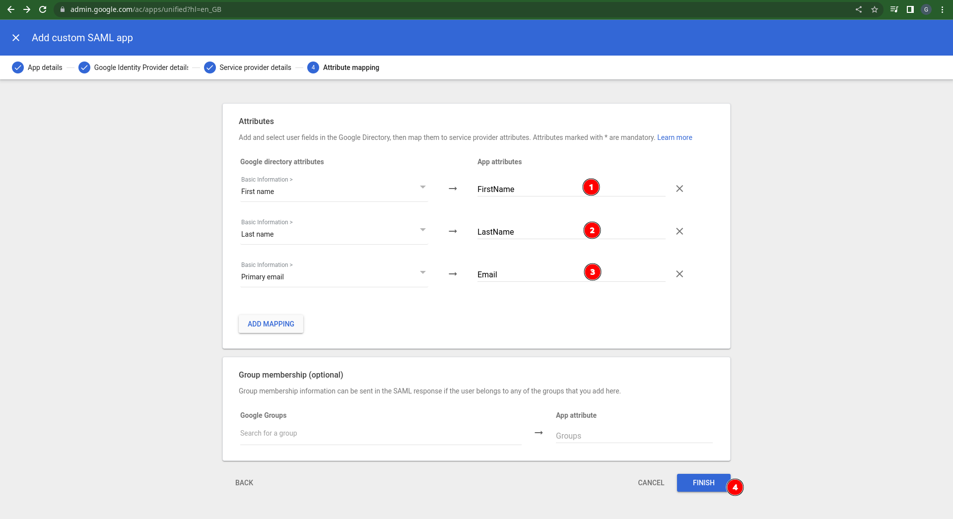Open the Learn more link

(x=675, y=137)
